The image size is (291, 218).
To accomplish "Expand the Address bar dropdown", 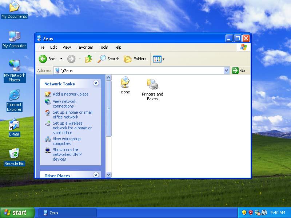I will click(226, 70).
